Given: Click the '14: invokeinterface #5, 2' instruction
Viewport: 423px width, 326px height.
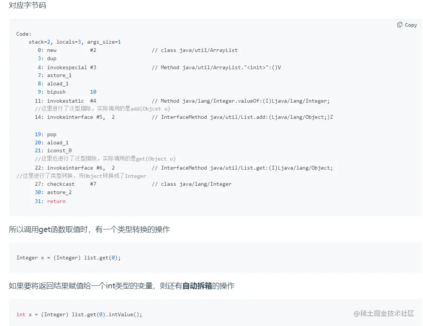Looking at the screenshot, I should (x=75, y=117).
